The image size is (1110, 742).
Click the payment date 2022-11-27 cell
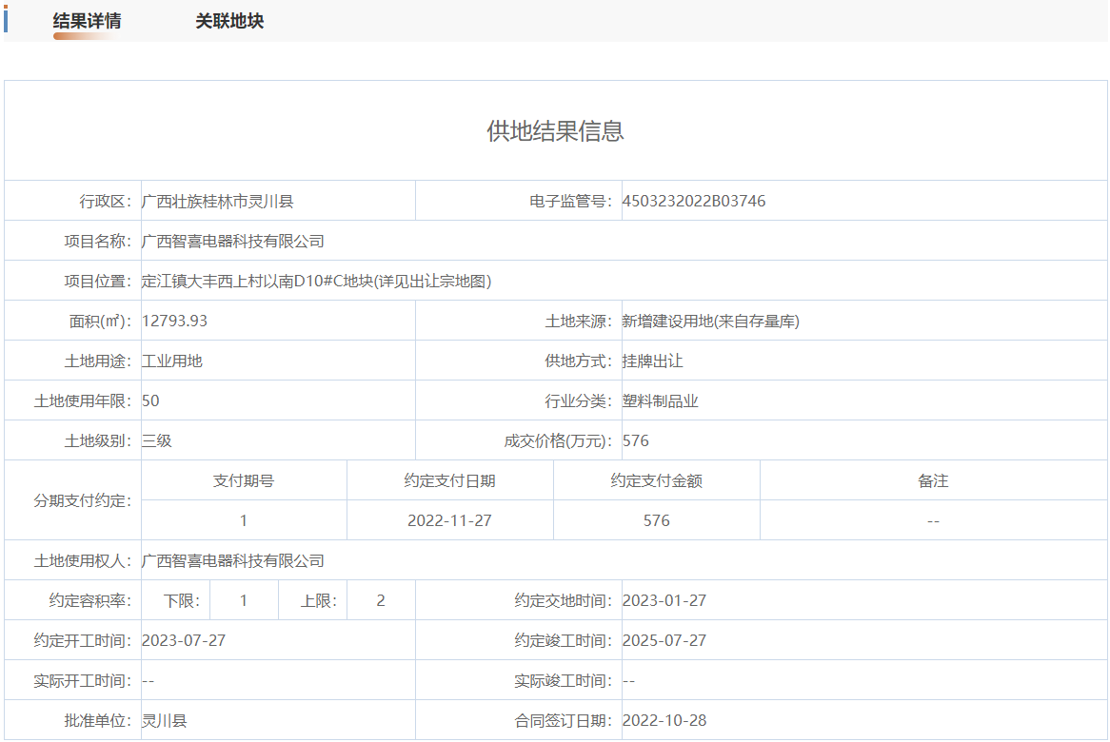[449, 521]
